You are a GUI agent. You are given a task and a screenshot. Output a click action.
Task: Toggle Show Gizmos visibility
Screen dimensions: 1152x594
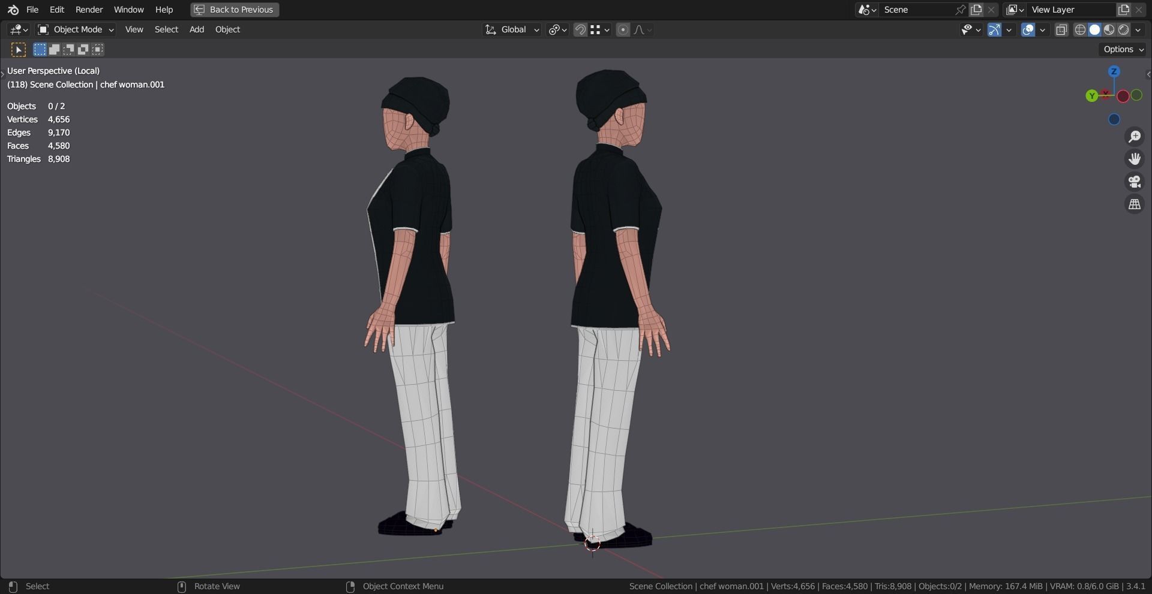point(995,29)
